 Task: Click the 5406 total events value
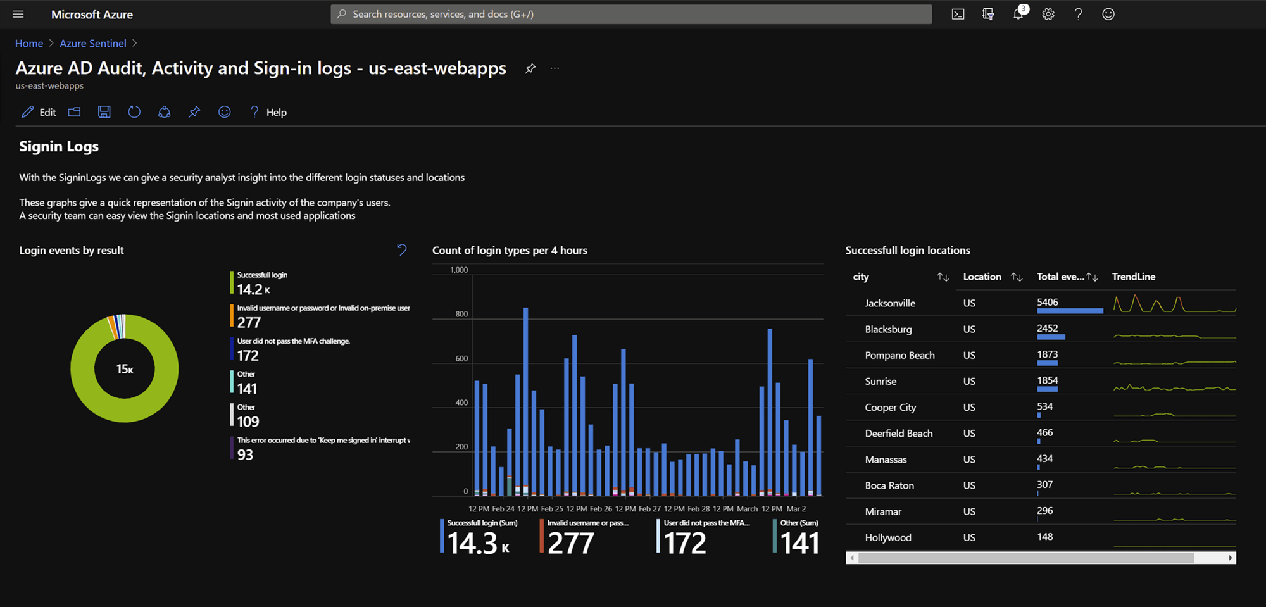point(1048,302)
